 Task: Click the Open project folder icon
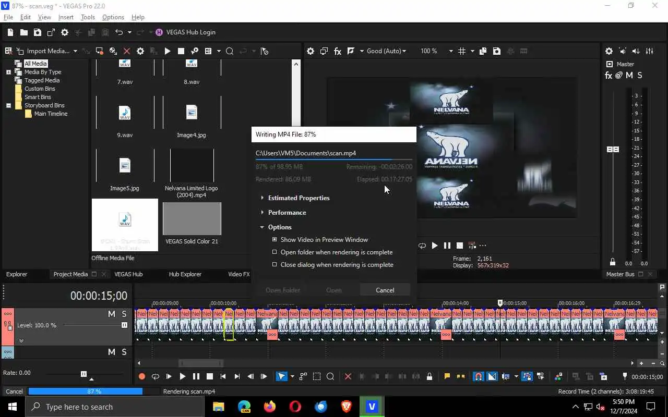click(x=24, y=32)
